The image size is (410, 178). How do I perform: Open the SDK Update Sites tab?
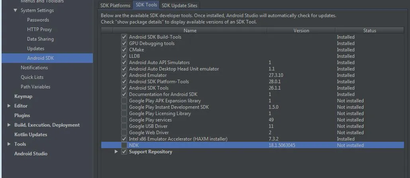click(179, 5)
